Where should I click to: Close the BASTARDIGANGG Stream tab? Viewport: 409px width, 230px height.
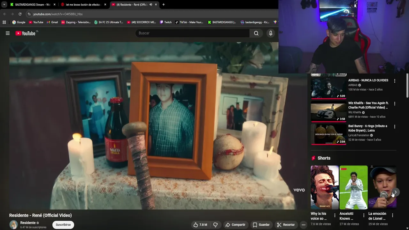(54, 4)
